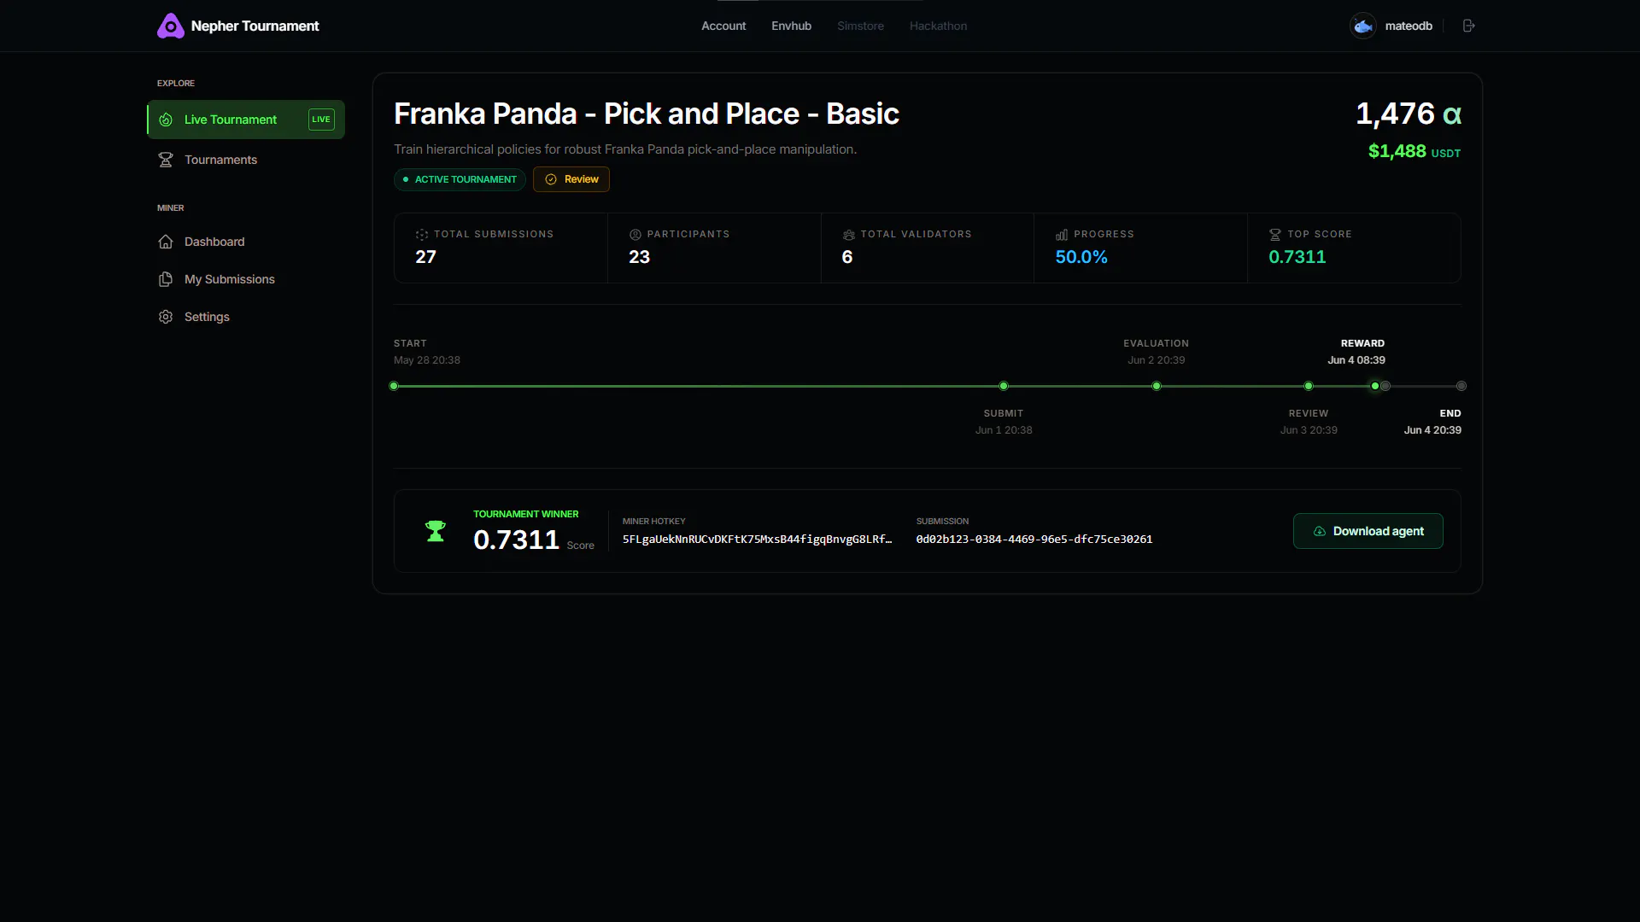
Task: Click the Nepher Tournament brand title
Action: click(x=255, y=26)
